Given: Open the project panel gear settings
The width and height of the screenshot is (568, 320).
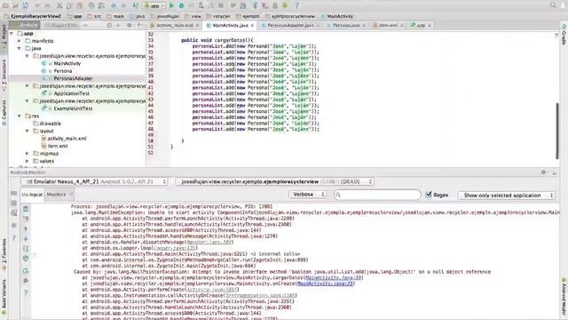Looking at the screenshot, I should coord(130,26).
